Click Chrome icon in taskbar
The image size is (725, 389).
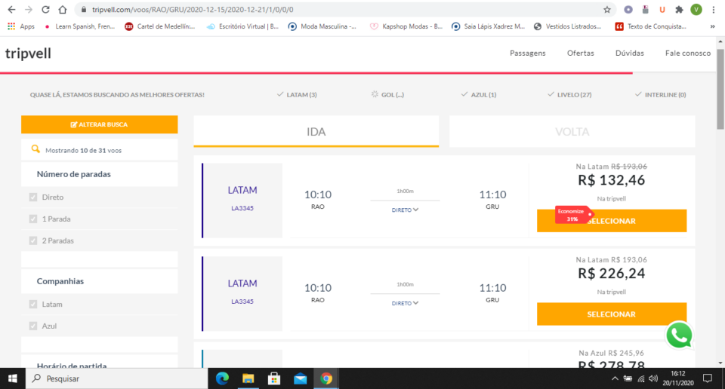click(x=326, y=378)
